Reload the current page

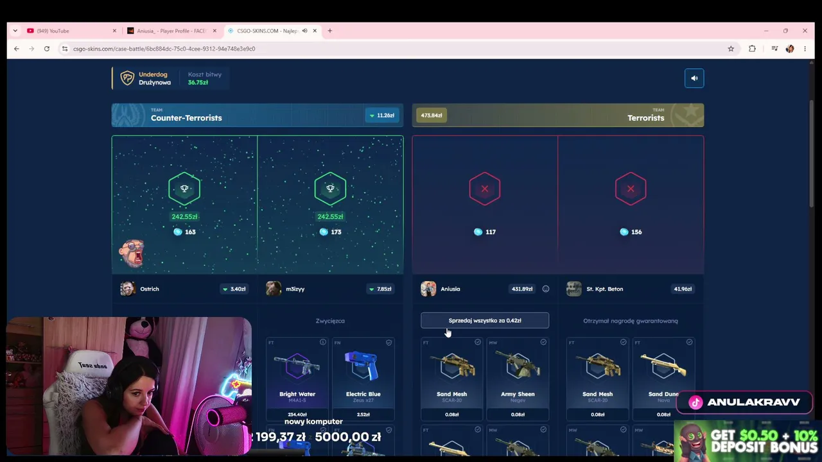(47, 49)
